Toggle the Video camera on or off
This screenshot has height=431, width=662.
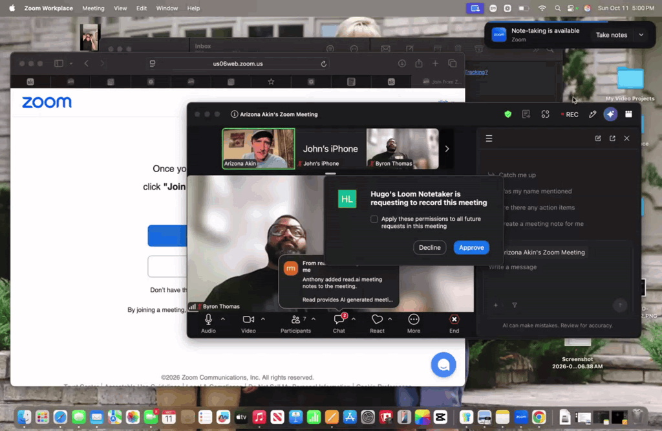click(248, 324)
